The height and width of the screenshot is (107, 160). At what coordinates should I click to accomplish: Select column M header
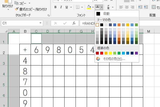point(149,31)
